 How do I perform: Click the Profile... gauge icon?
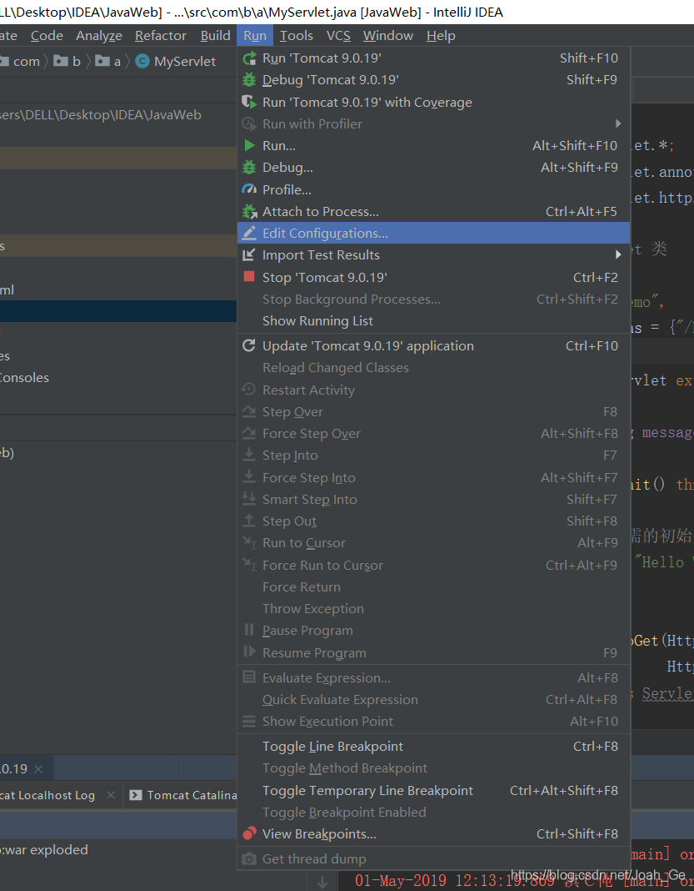click(249, 189)
